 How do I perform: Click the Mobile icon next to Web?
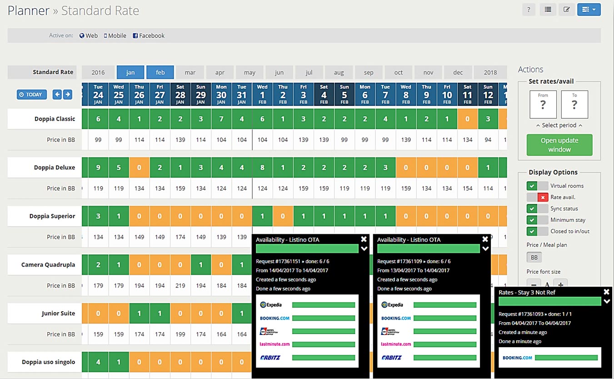[106, 35]
